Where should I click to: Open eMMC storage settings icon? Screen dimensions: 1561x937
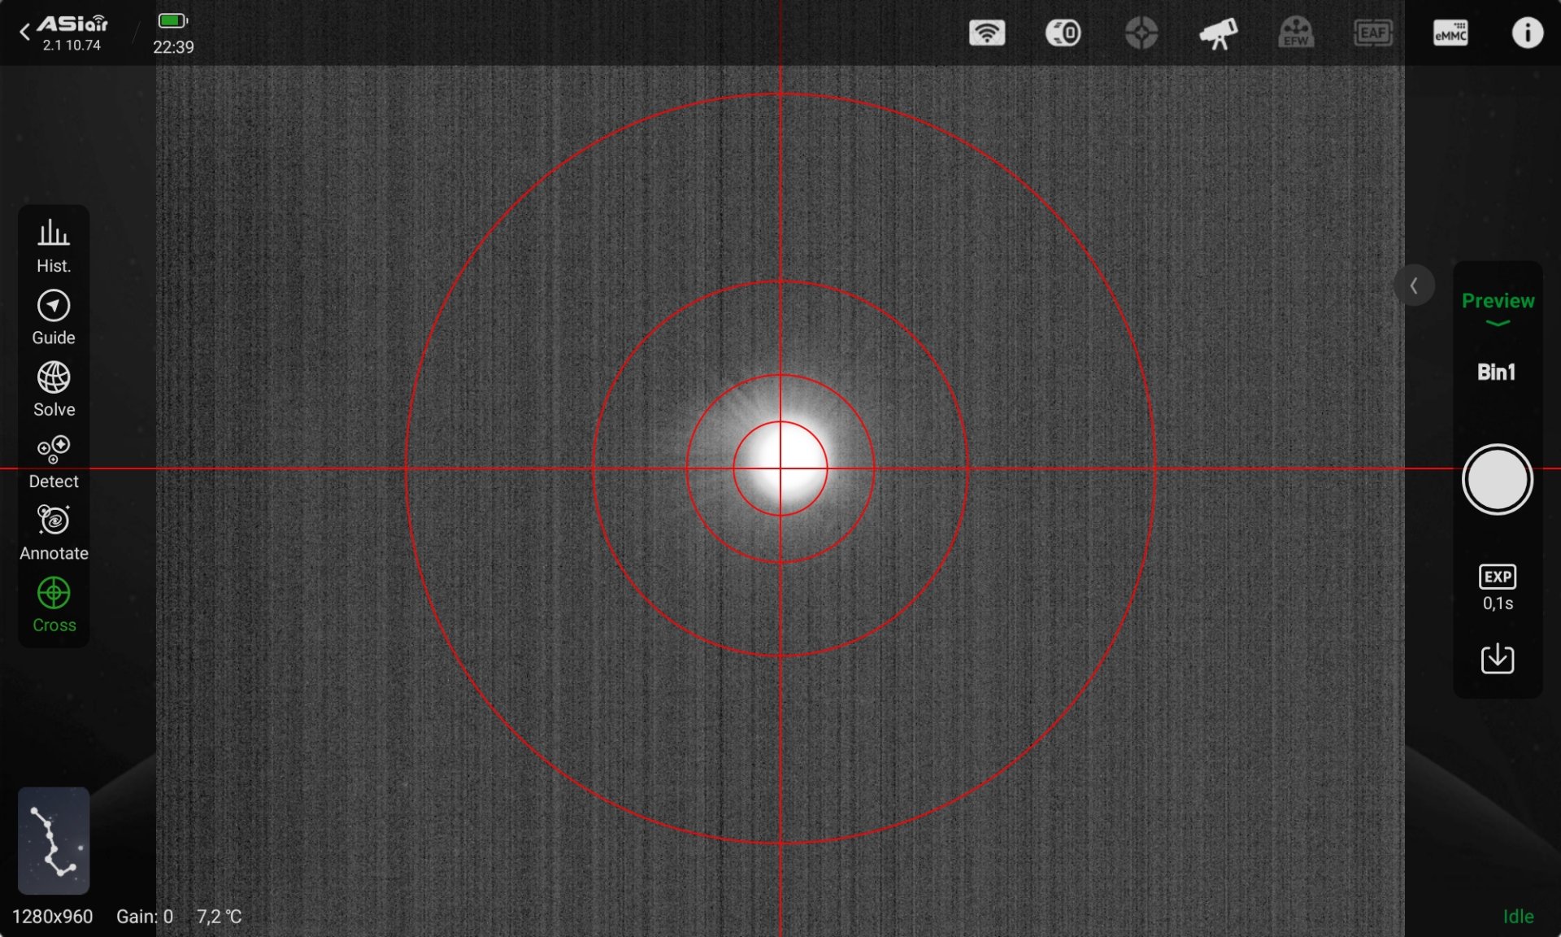coord(1450,33)
